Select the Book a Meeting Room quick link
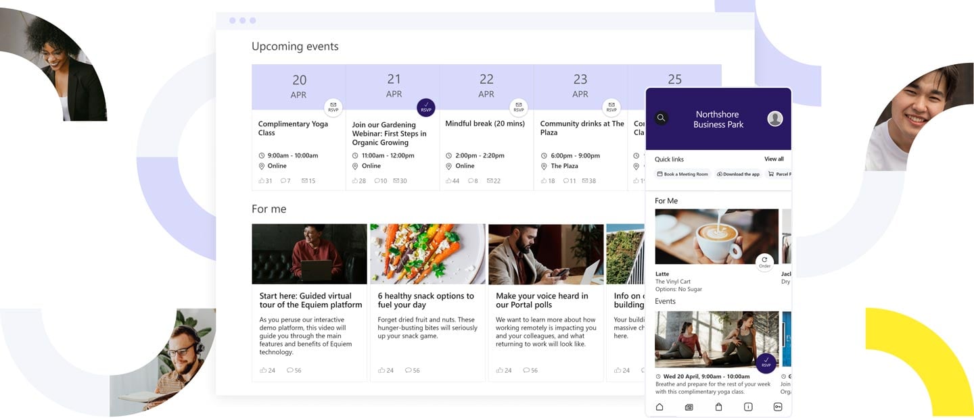The width and height of the screenshot is (974, 418). click(x=682, y=174)
